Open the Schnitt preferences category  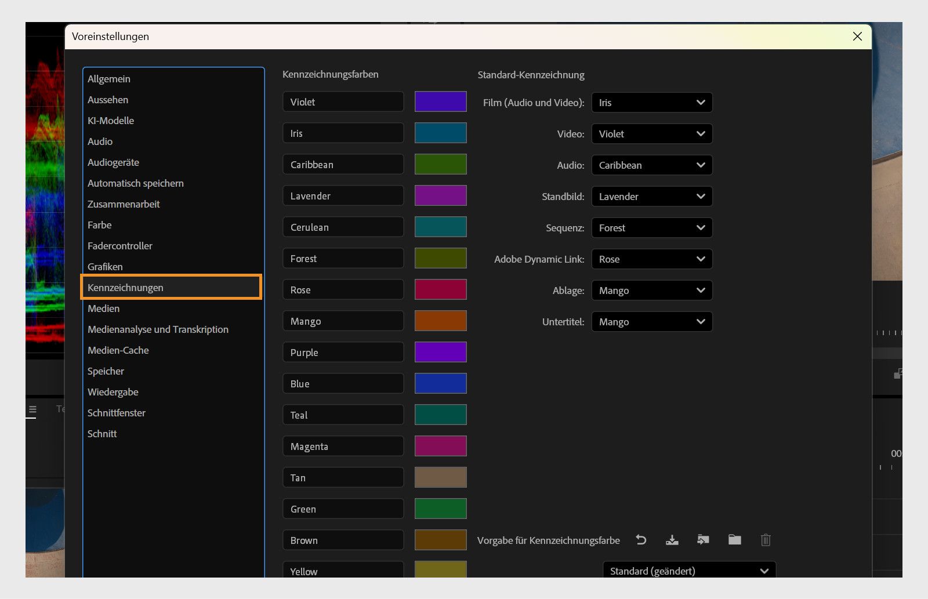tap(173, 434)
